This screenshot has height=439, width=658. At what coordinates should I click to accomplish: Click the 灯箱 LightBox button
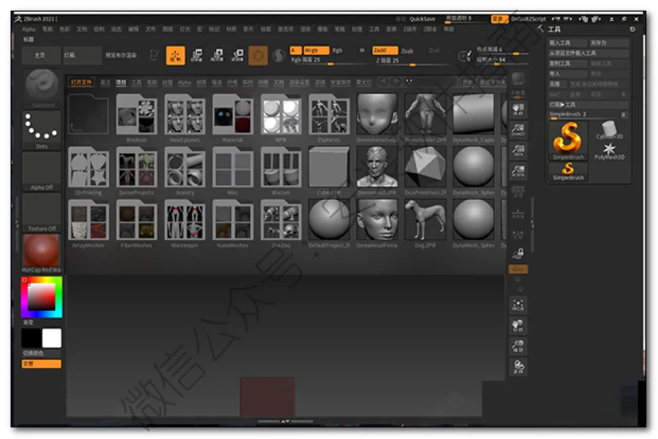tap(82, 56)
